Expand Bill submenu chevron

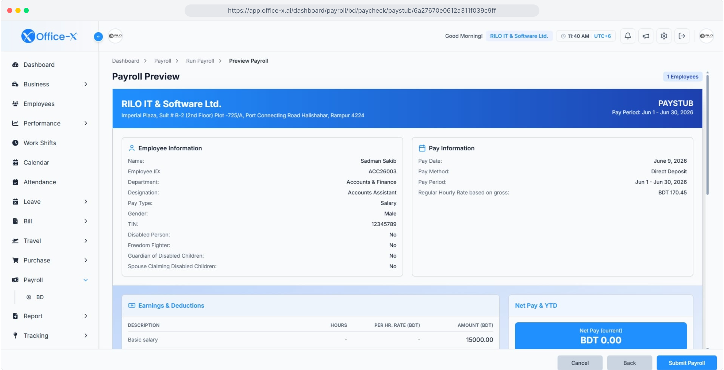(86, 221)
